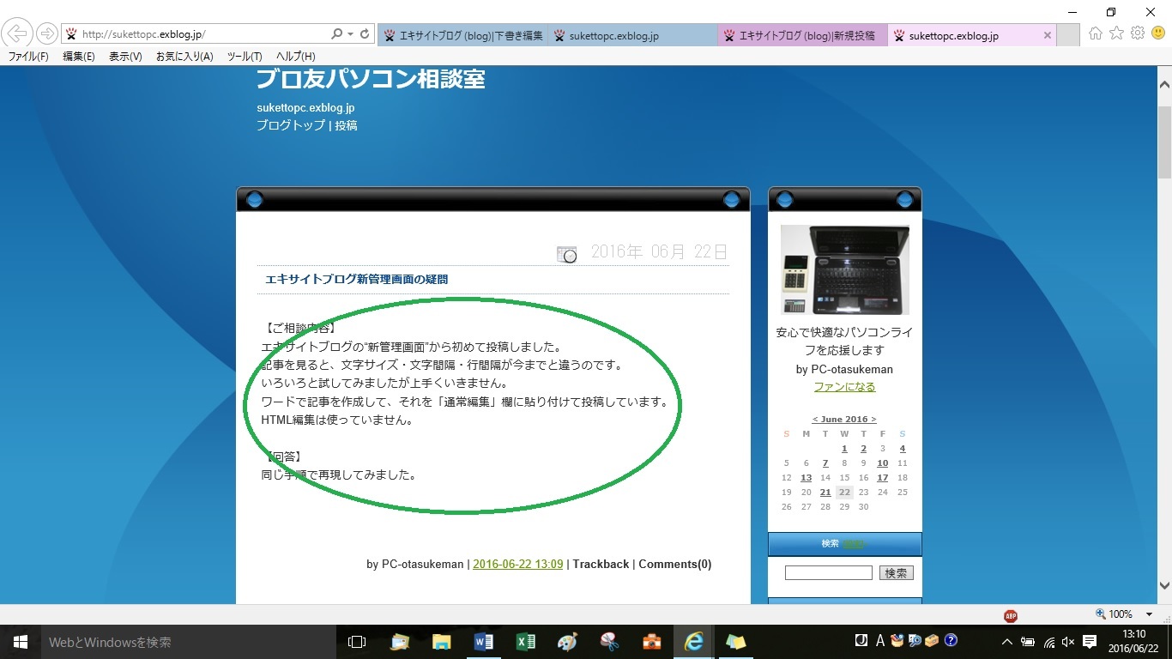Click the blue question mark help tray icon

[x=951, y=640]
